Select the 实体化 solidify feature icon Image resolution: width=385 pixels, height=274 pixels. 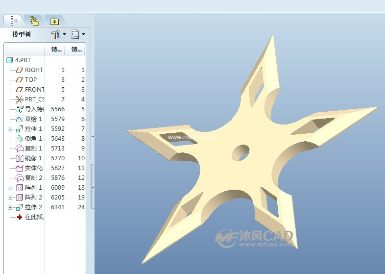[20, 168]
